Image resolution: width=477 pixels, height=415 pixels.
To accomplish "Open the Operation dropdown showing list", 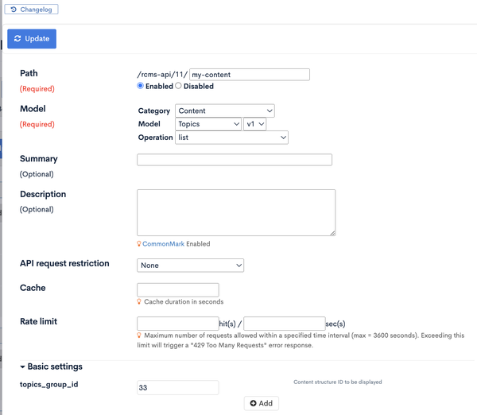I will tap(231, 138).
